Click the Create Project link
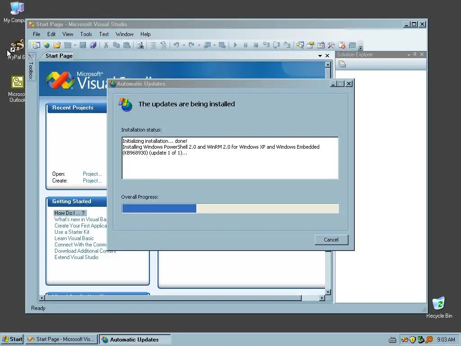Screen dimensions: 461x346 pyautogui.click(x=92, y=181)
